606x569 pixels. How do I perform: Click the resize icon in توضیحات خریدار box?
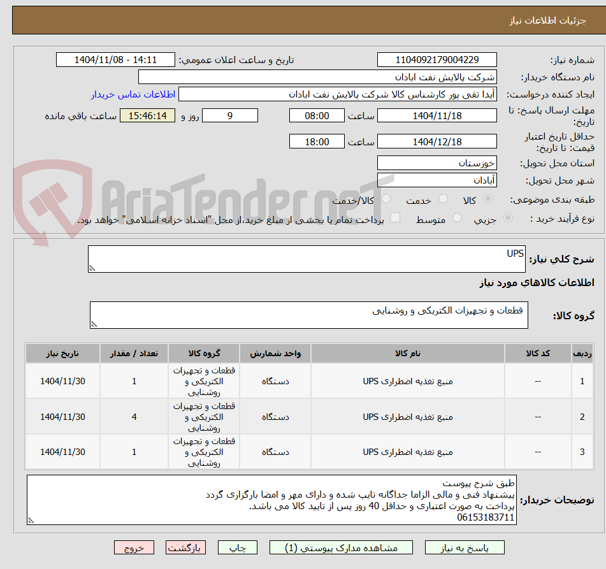click(32, 521)
